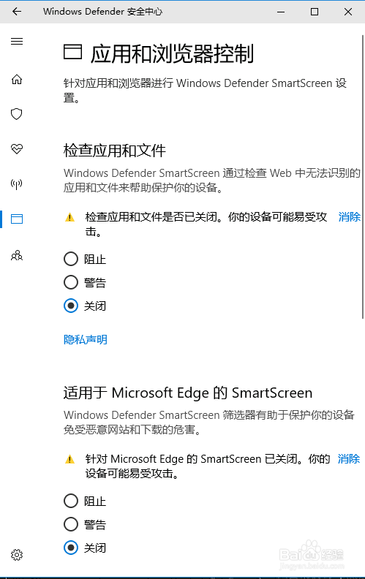Open the hamburger navigation menu
This screenshot has width=365, height=579.
pos(17,41)
